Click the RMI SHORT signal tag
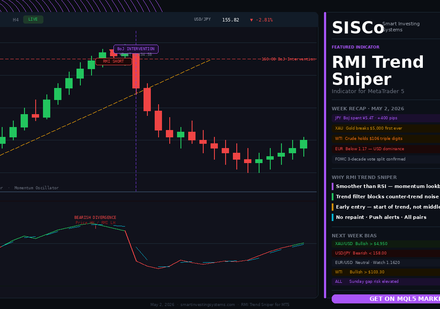 (x=113, y=61)
